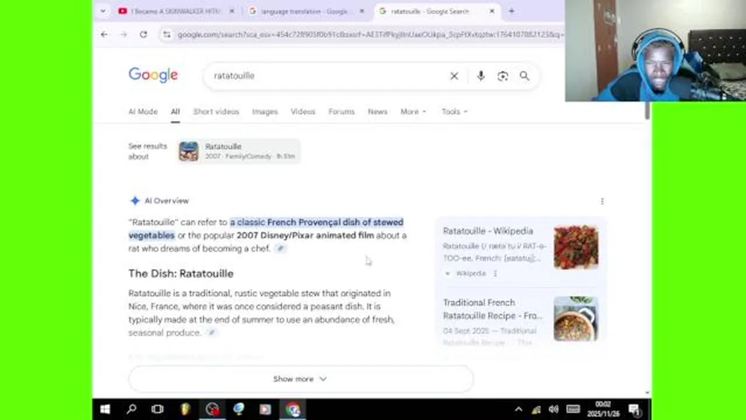Click the round recorder taskbar icon with red dot
746x420 pixels.
point(212,409)
